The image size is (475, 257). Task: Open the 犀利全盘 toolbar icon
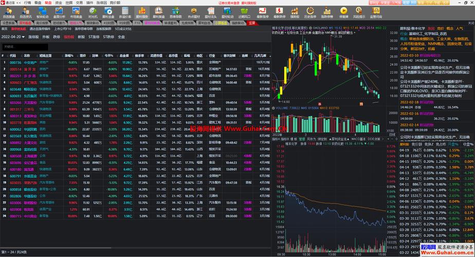[x=108, y=13]
